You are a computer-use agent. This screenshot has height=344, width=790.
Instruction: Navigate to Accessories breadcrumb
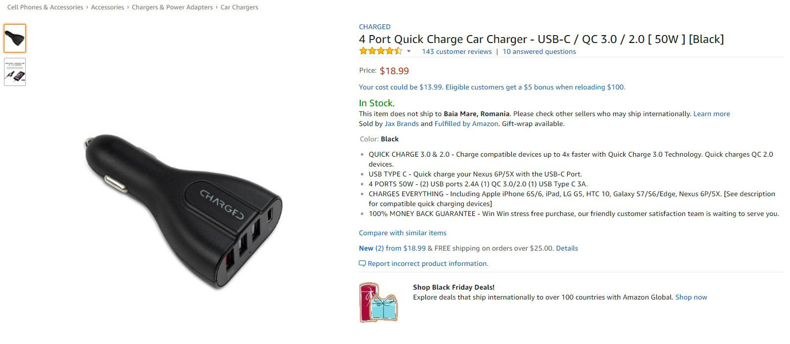tap(107, 7)
